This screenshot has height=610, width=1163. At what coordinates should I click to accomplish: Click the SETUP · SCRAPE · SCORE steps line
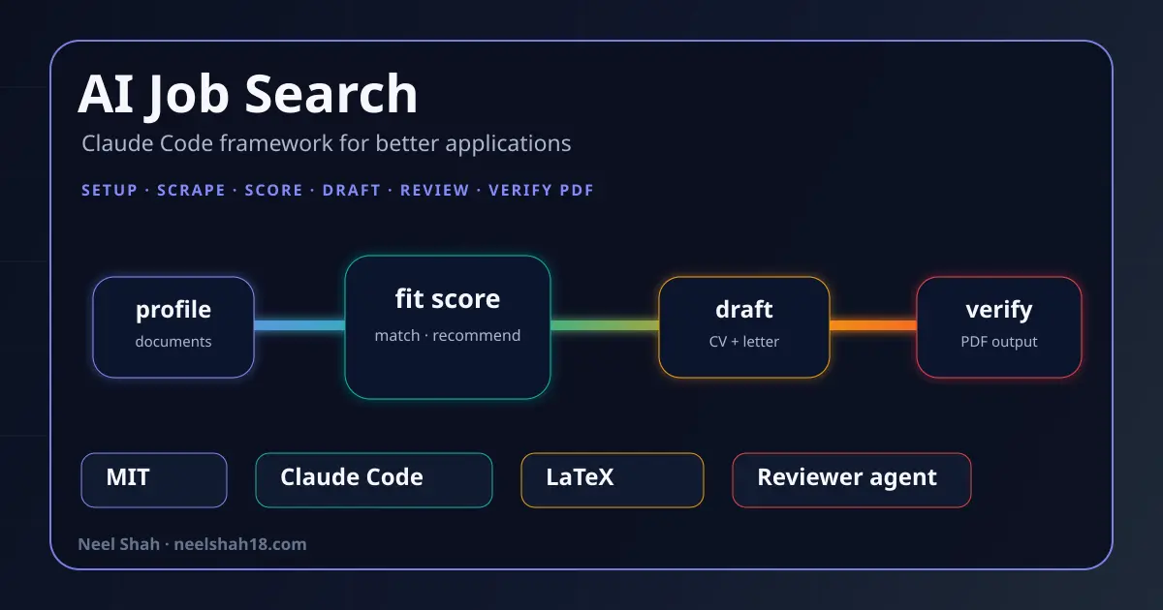[337, 190]
